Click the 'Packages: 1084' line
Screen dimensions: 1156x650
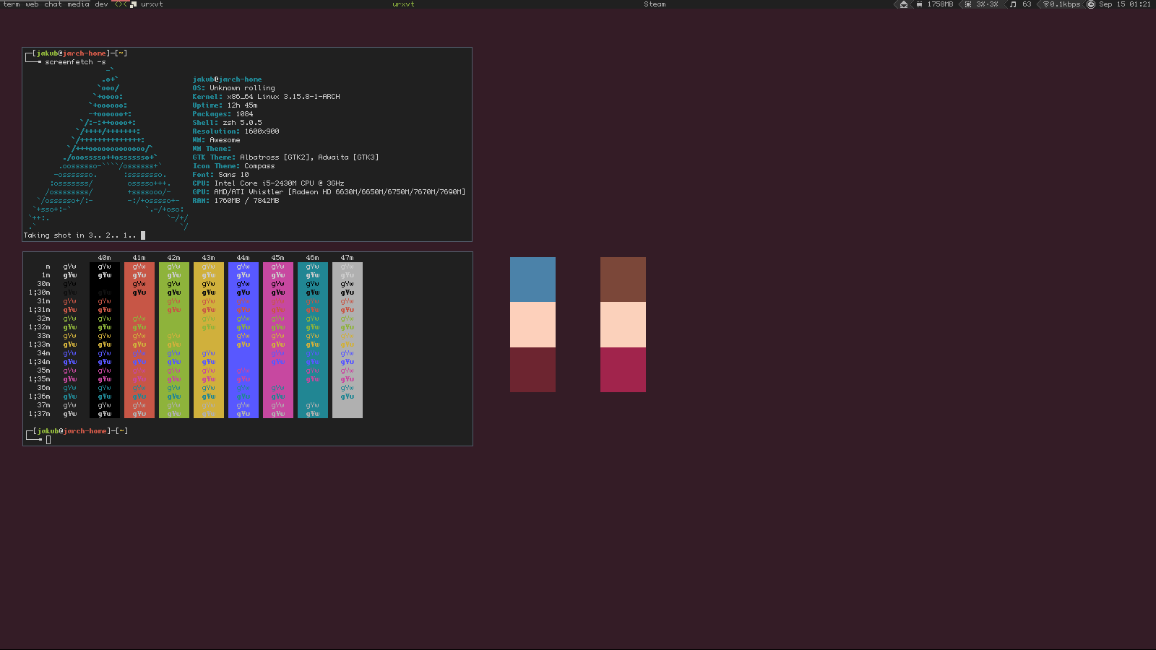(223, 114)
